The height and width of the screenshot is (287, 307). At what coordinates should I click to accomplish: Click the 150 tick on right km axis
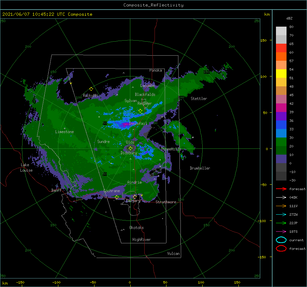click(x=263, y=40)
